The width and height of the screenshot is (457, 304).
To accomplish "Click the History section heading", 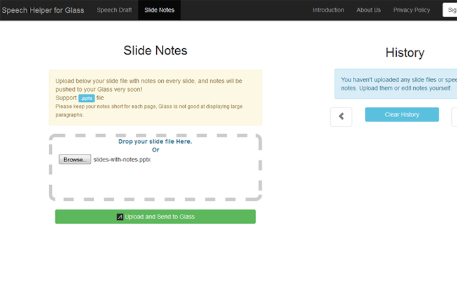I will tap(405, 53).
